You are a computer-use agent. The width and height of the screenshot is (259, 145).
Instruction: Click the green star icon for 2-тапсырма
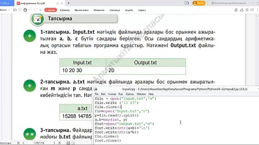coord(30,86)
